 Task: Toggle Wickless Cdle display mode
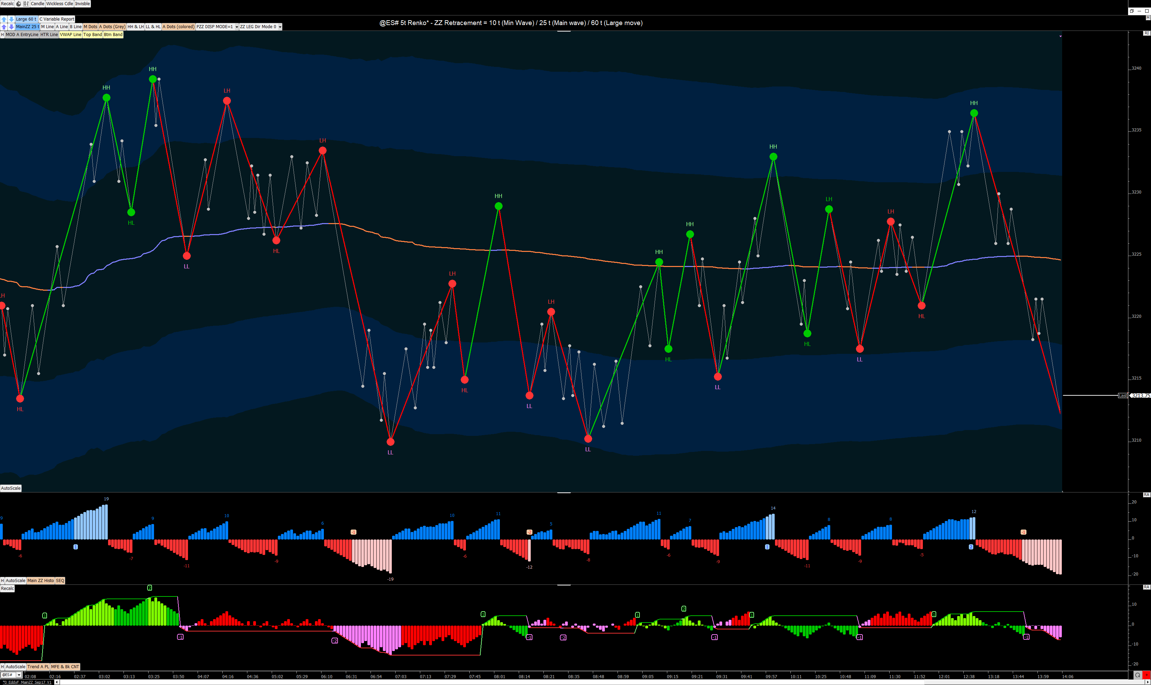[x=59, y=4]
